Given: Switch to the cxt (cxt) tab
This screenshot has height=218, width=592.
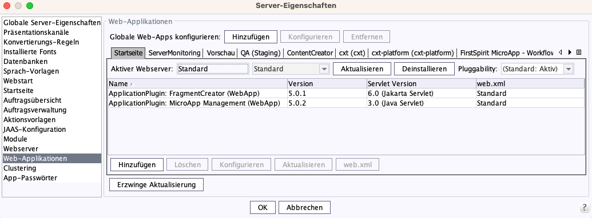Looking at the screenshot, I should [x=352, y=53].
